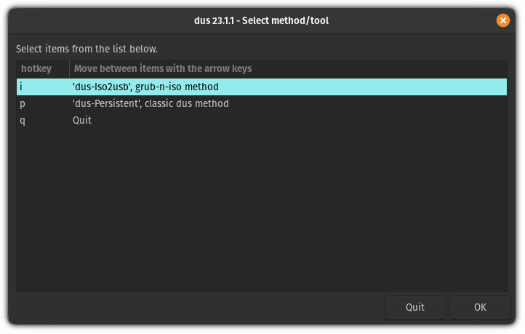This screenshot has width=525, height=334.
Task: Click the hotkey cell 'i'
Action: coord(22,87)
